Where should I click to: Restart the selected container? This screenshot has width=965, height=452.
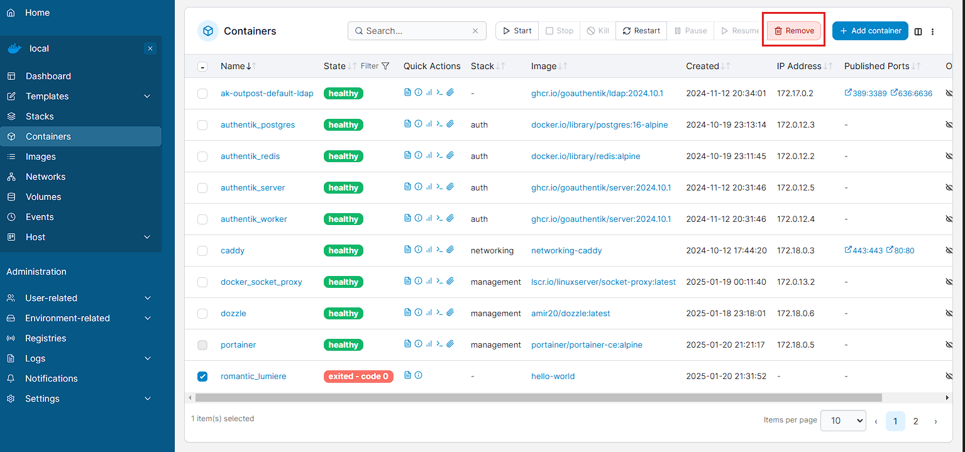click(641, 31)
